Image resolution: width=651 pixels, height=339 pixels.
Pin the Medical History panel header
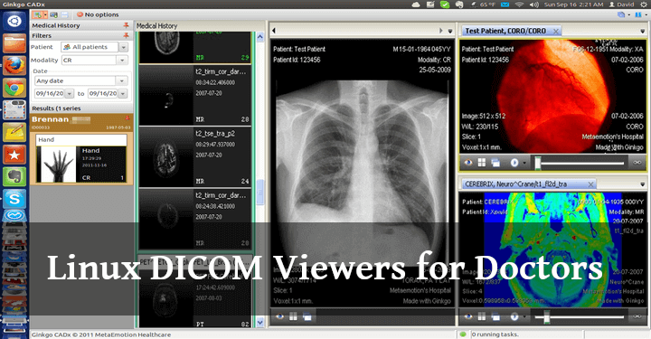point(127,25)
